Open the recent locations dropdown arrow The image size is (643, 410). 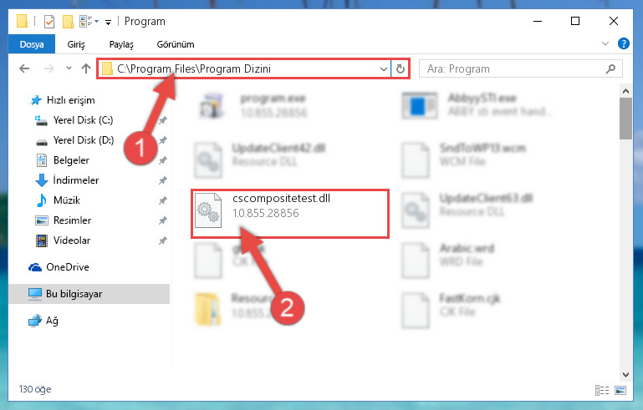pos(69,68)
